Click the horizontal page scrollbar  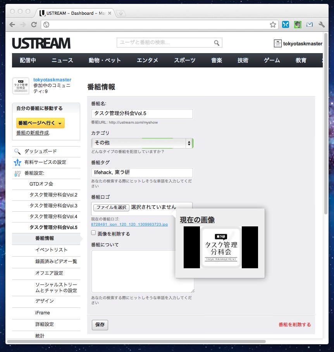tap(136, 342)
